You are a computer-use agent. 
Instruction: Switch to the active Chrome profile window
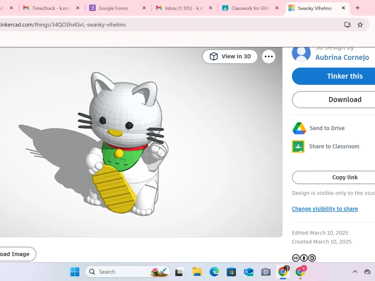click(x=284, y=272)
